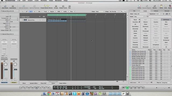The width and height of the screenshot is (172, 96).
Task: Toggle the FX view button in Loops
Action: 170,14
